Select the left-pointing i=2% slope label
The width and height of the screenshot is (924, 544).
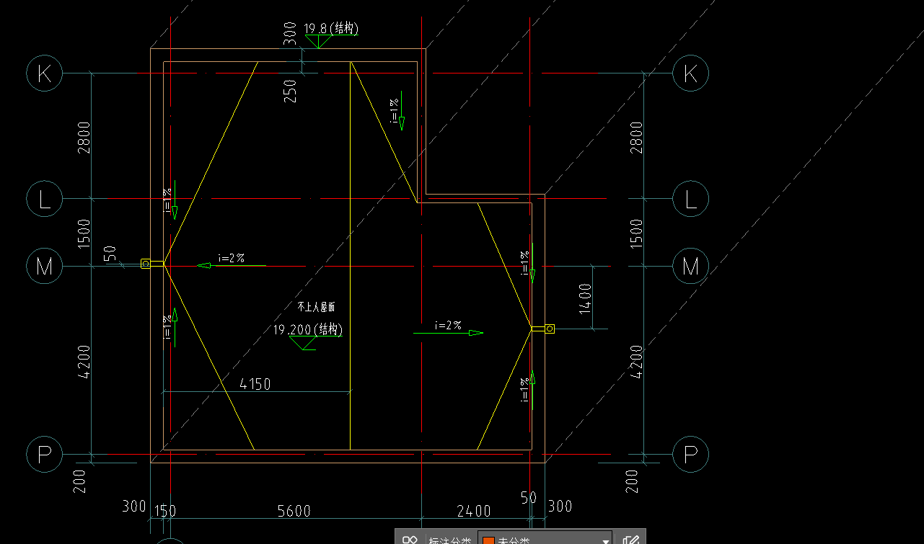click(x=232, y=257)
